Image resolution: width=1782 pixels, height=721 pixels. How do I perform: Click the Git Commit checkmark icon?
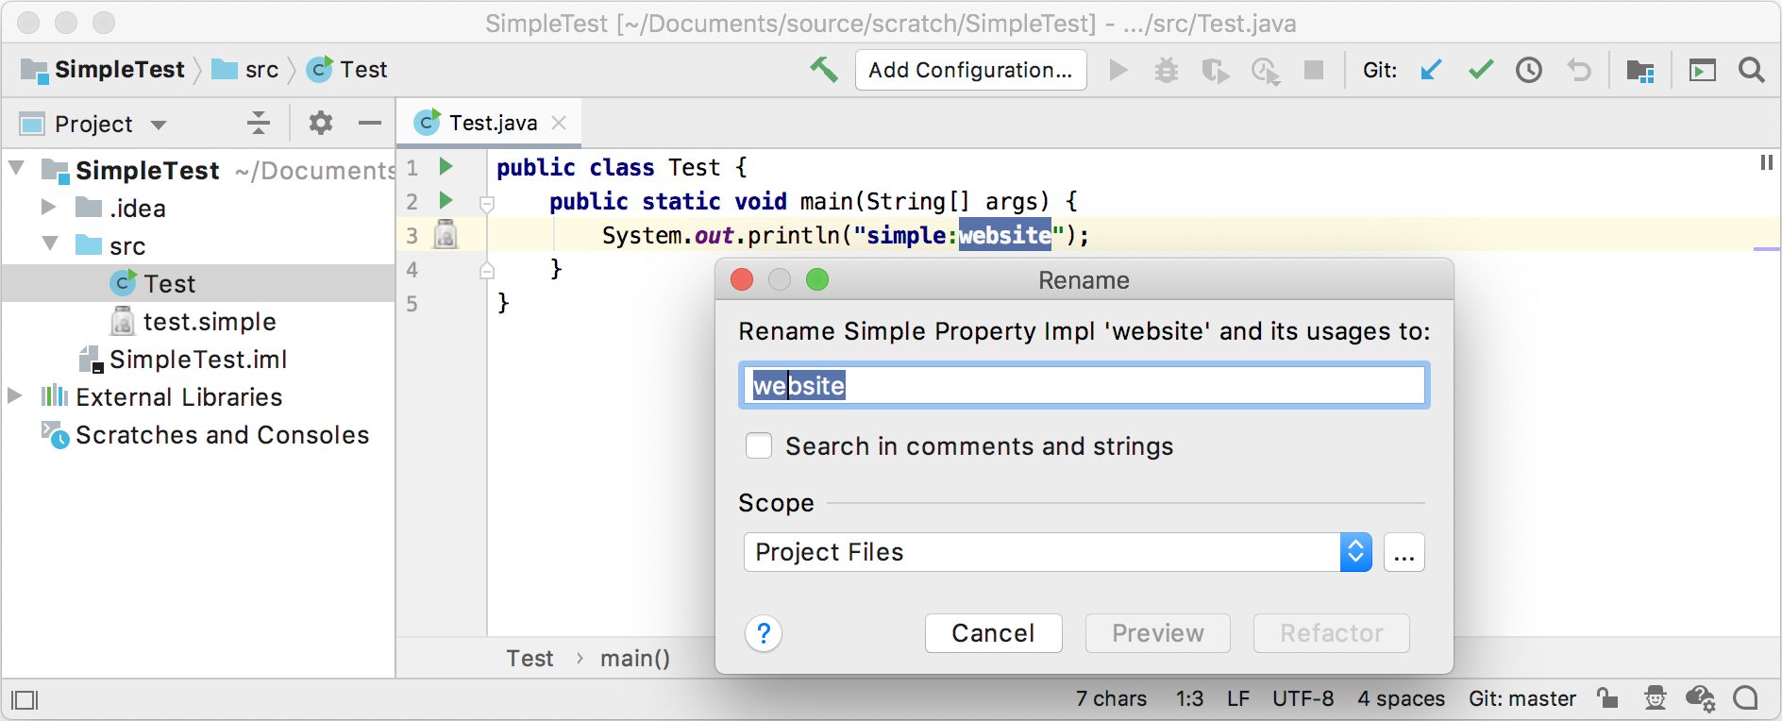tap(1481, 70)
